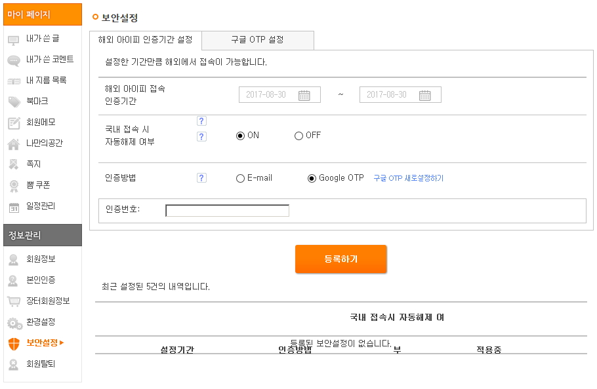Open the start date calendar picker
Viewport: 597px width, 389px height.
coord(304,95)
